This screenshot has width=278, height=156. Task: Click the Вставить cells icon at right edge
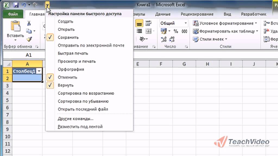coord(267,23)
